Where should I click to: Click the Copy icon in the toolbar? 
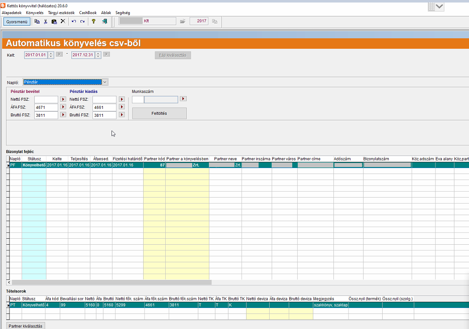coord(37,22)
